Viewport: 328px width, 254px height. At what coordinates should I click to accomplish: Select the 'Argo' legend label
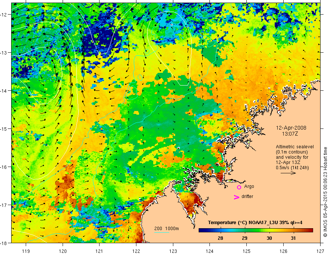click(x=249, y=186)
